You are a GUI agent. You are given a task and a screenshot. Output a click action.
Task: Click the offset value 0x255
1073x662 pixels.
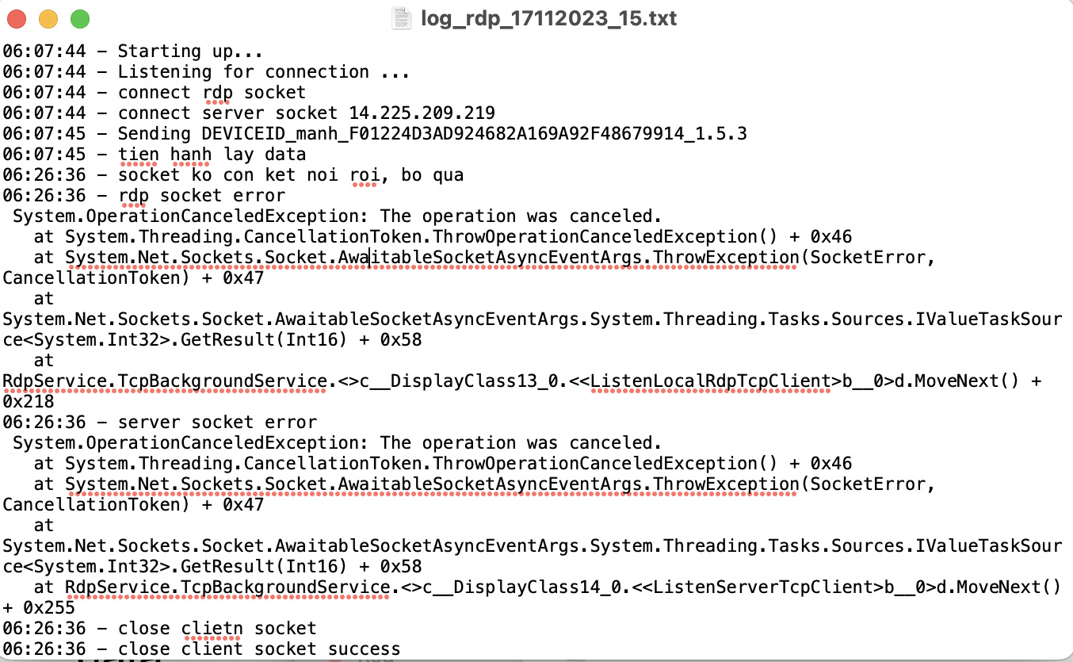tap(50, 608)
